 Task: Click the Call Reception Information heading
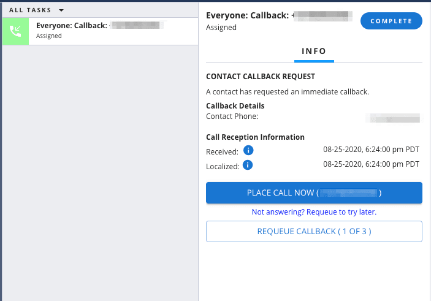point(255,137)
